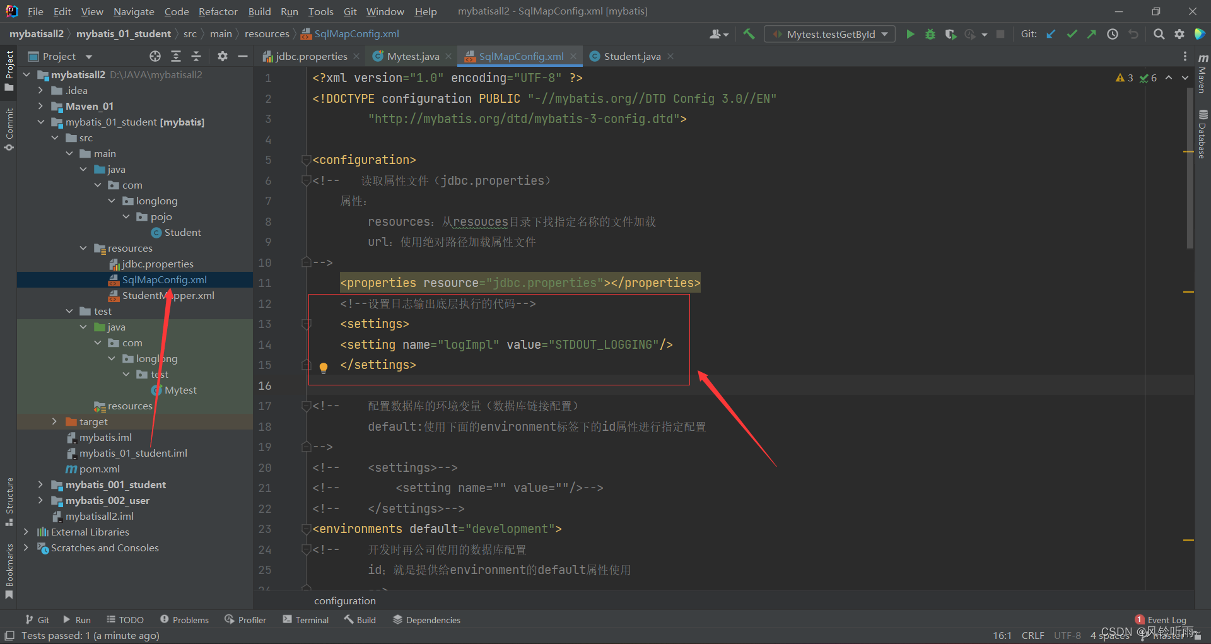
Task: Build project with hammer icon
Action: pos(749,34)
